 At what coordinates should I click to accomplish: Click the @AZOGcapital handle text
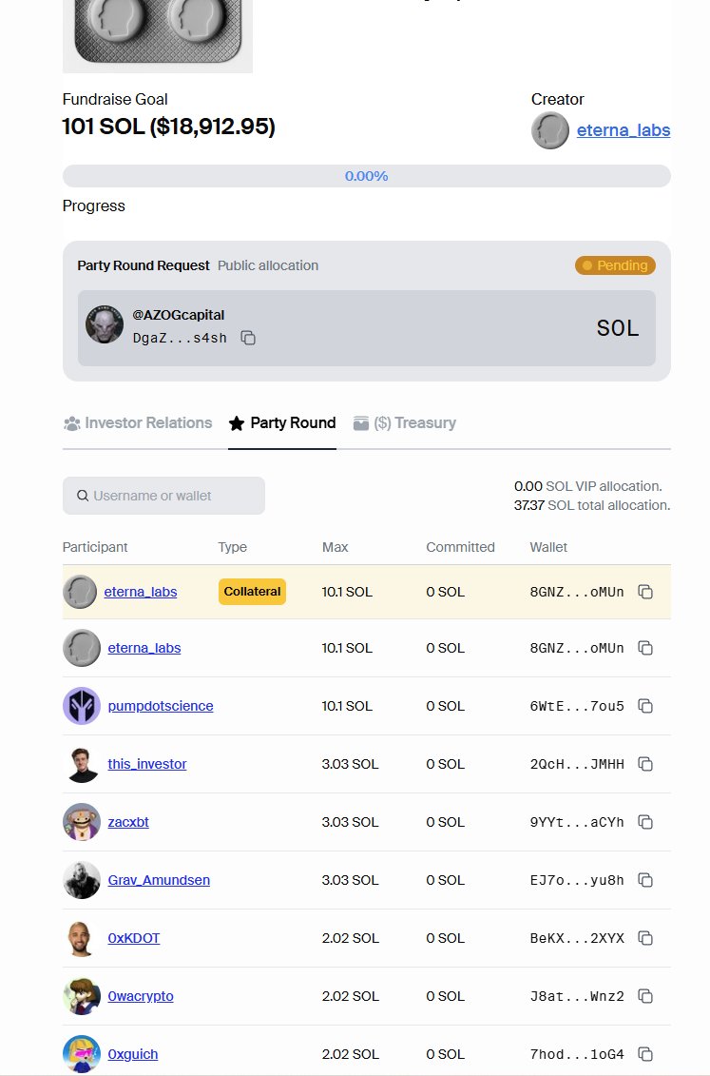(x=178, y=315)
